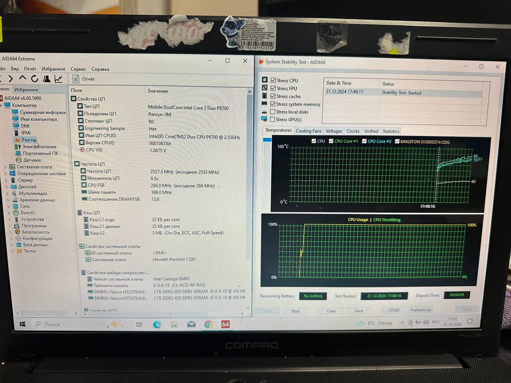511x383 pixels.
Task: Collapse the Компьютер tree node
Action: [2, 105]
